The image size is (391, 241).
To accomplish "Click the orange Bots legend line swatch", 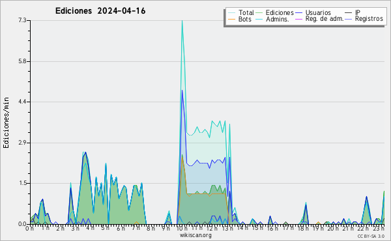I will tap(231, 19).
